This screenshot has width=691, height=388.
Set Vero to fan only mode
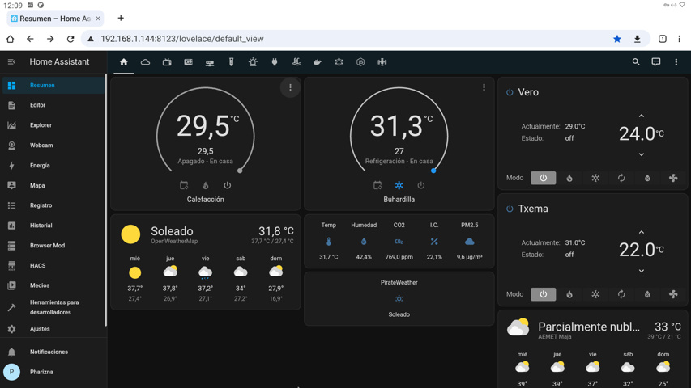673,178
